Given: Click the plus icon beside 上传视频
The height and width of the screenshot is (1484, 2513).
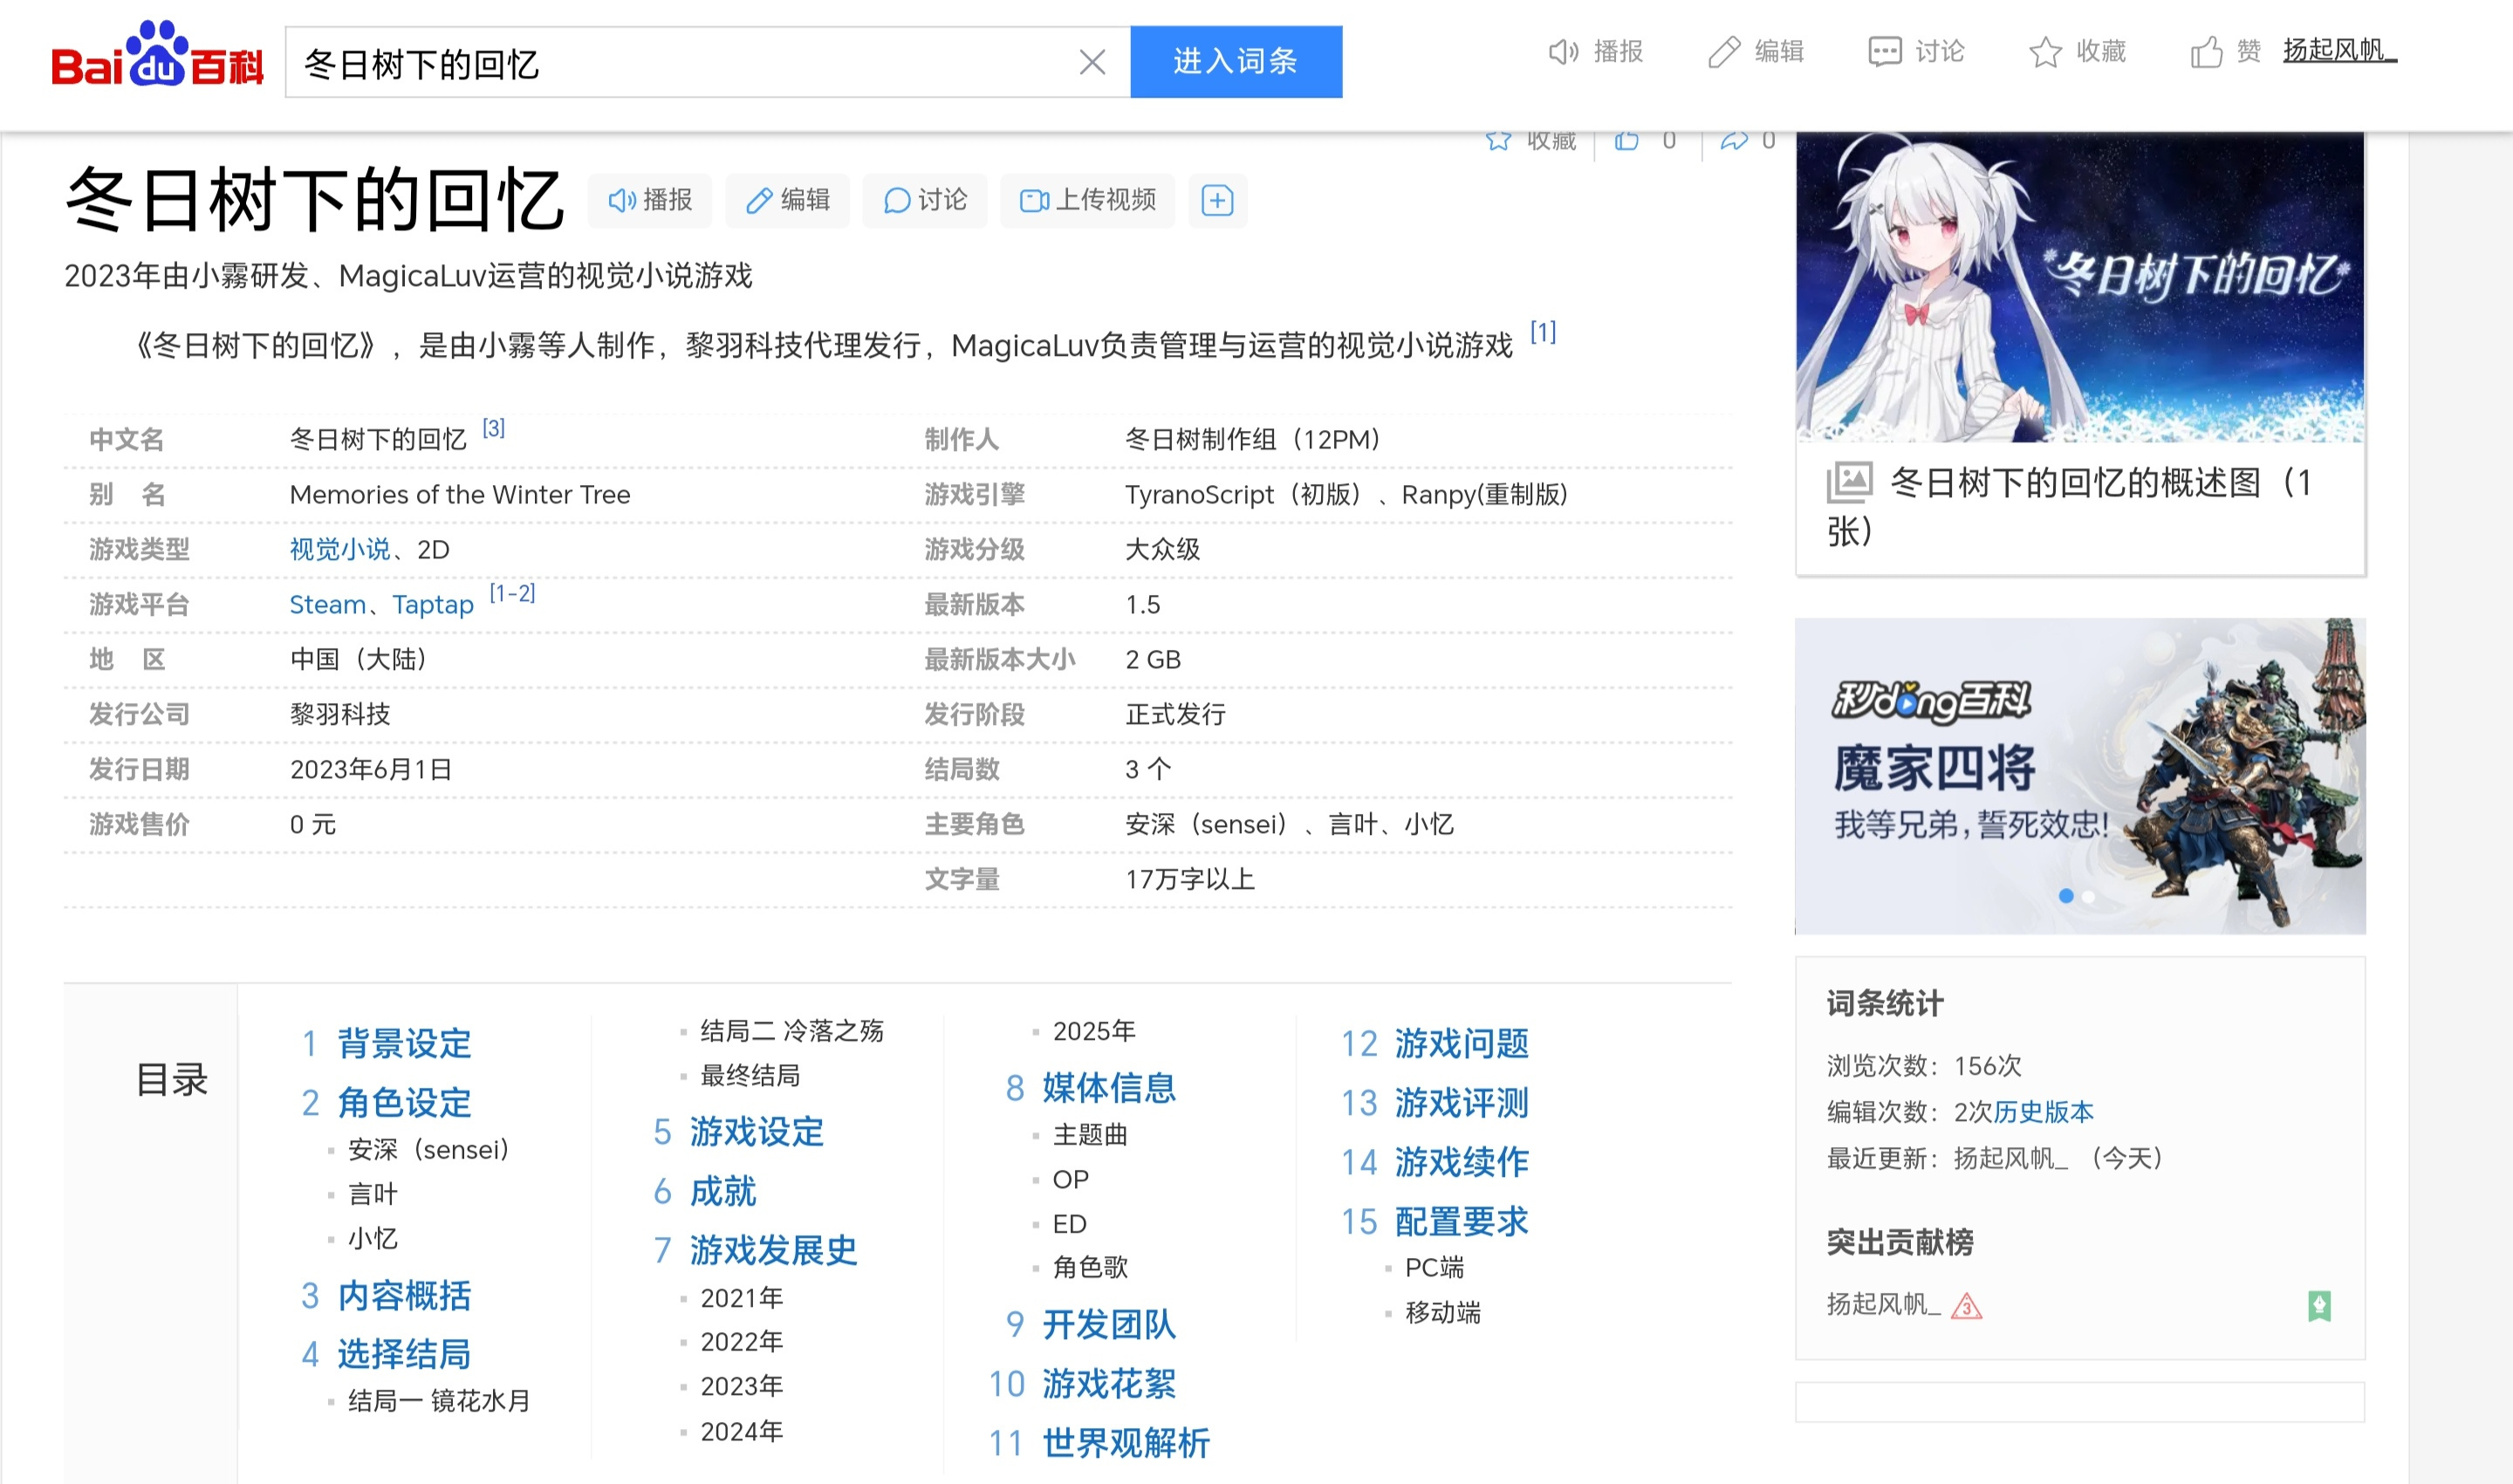Looking at the screenshot, I should point(1217,201).
